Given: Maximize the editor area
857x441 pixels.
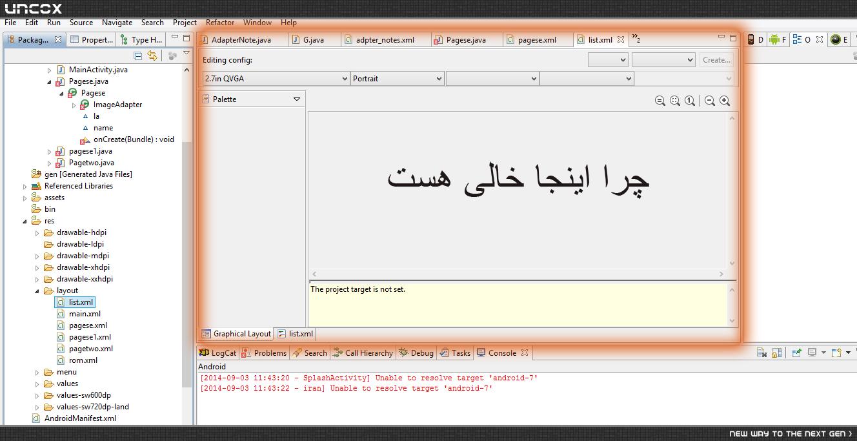Looking at the screenshot, I should (733, 38).
